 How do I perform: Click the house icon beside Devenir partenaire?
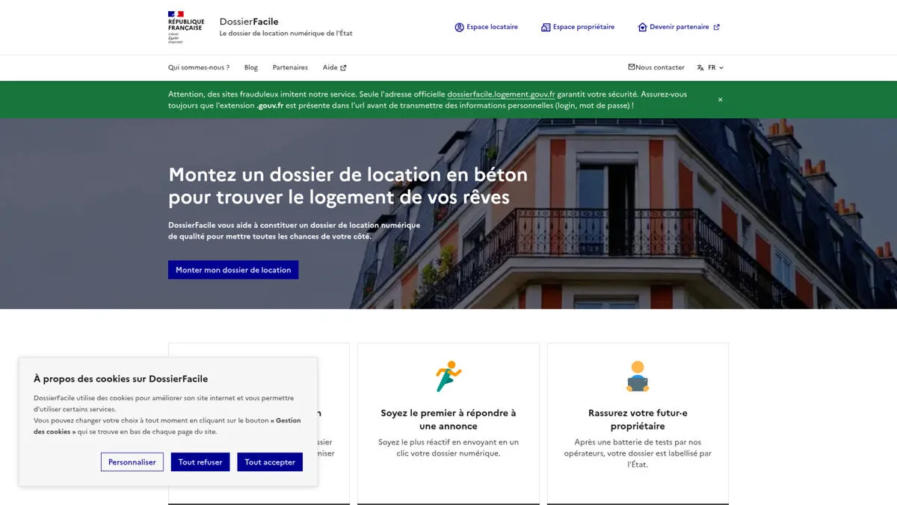(x=642, y=27)
